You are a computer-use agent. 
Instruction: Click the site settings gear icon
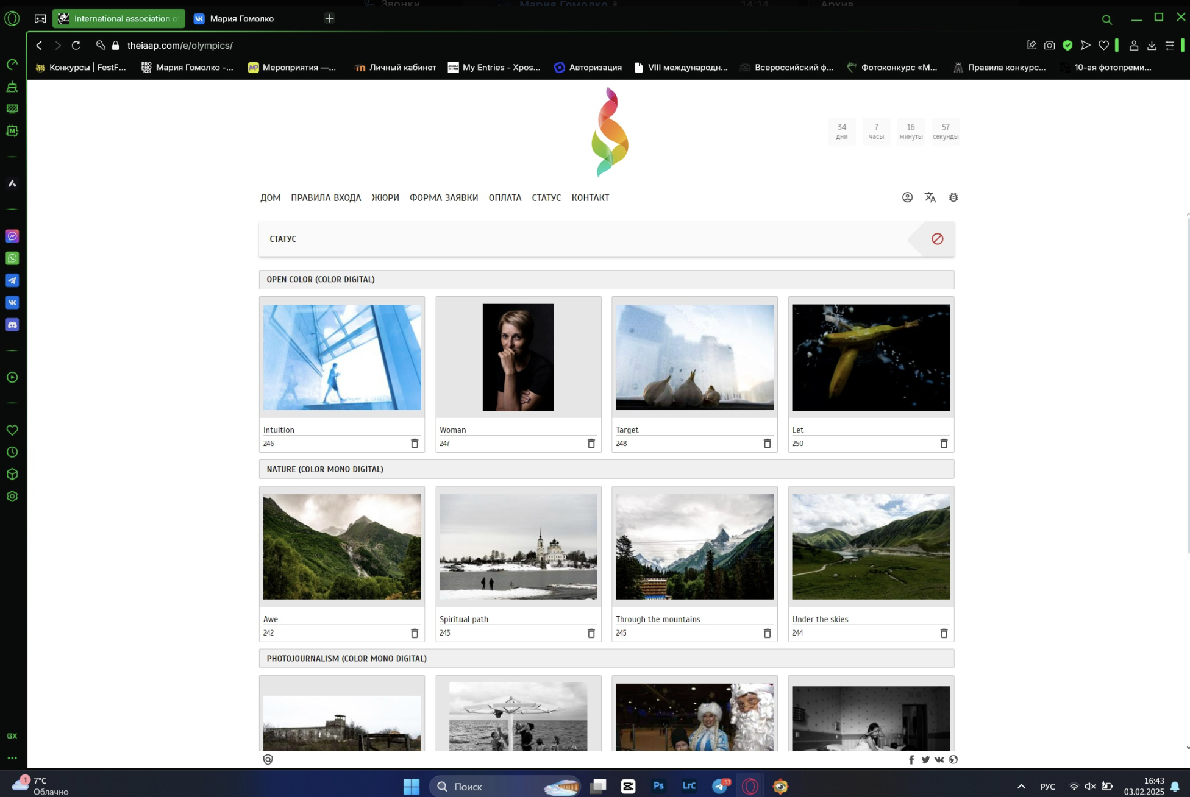pyautogui.click(x=953, y=197)
